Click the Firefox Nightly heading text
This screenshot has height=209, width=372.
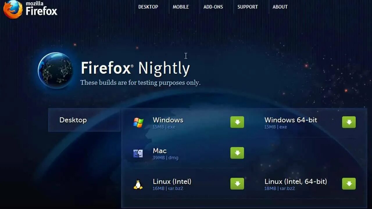(x=135, y=69)
